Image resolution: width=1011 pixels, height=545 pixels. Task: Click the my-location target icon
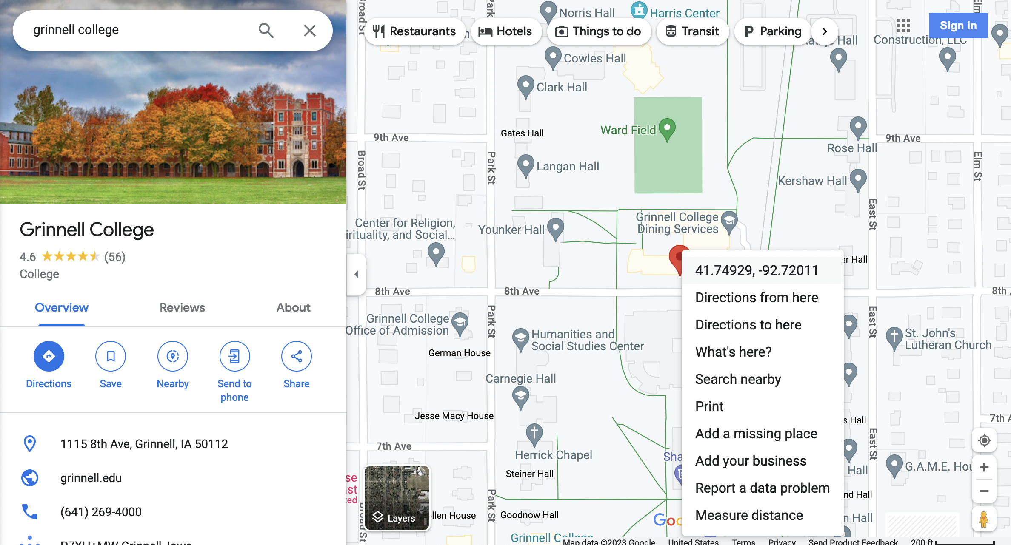[984, 440]
